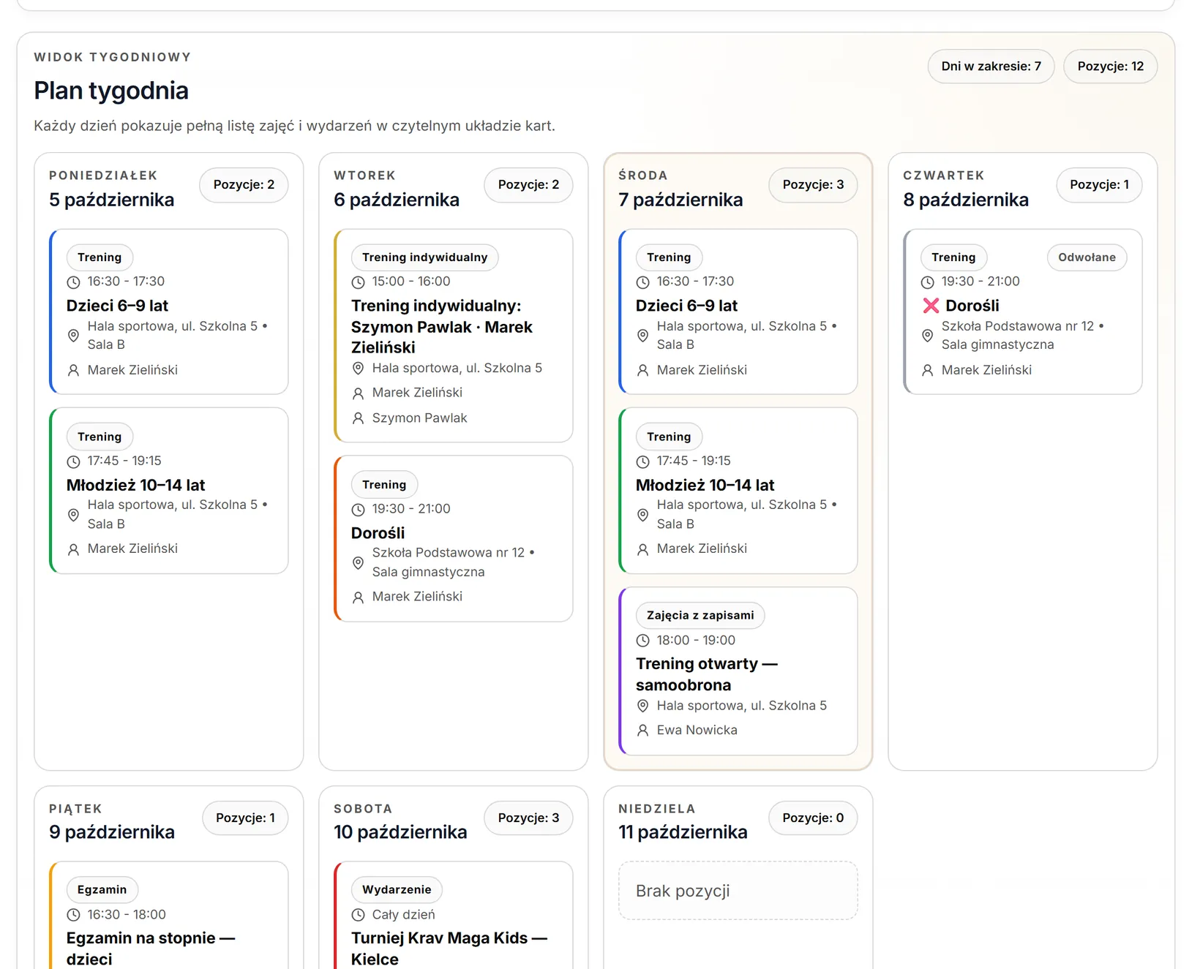Click clock icon beside 18:00 - 19:00
This screenshot has width=1200, height=969.
(x=642, y=641)
